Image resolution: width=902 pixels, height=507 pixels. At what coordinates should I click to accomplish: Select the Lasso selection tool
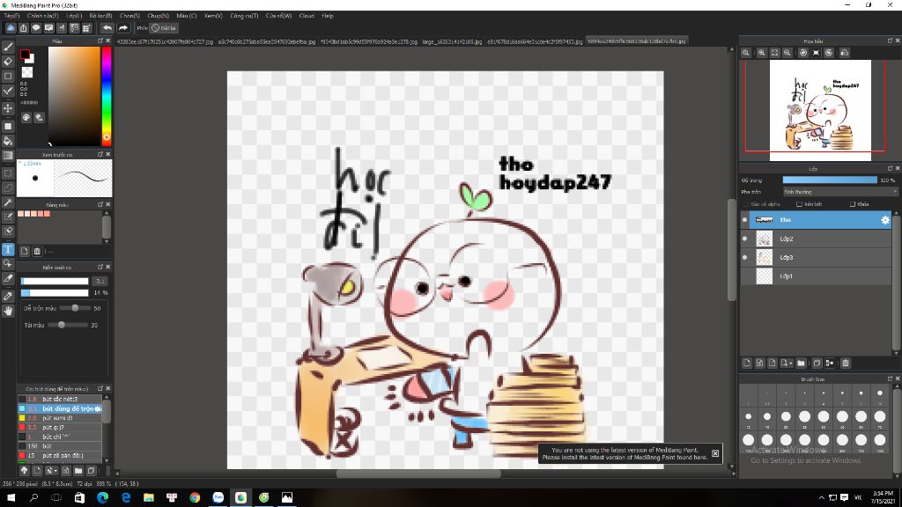point(8,188)
